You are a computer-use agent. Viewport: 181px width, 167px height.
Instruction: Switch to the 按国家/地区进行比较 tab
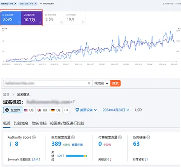(67, 123)
